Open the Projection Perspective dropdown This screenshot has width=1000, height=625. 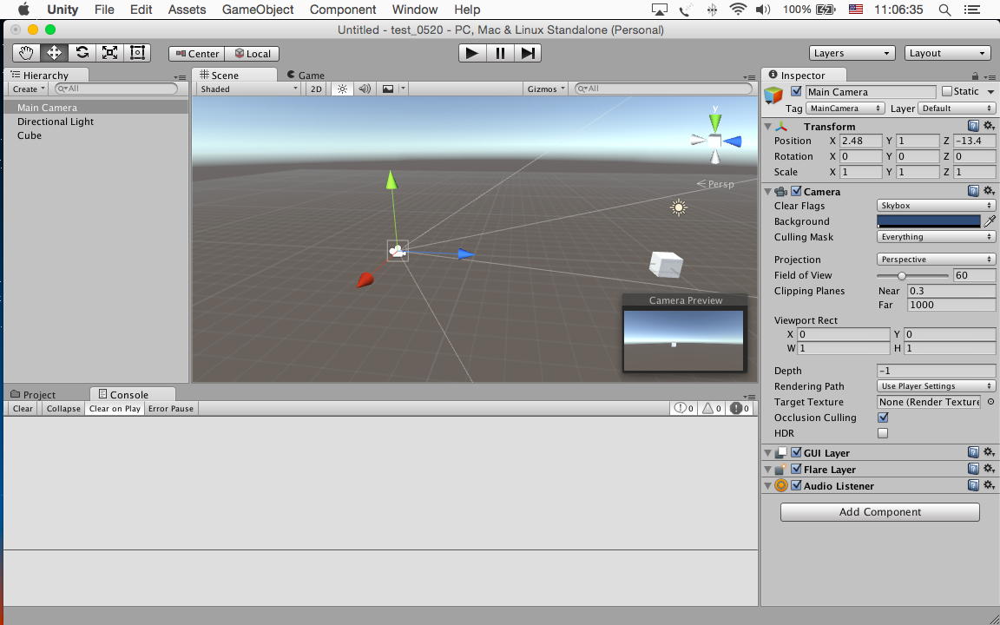click(x=935, y=260)
